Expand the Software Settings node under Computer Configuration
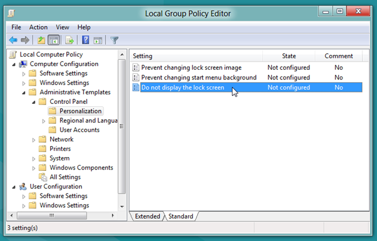 (x=24, y=74)
